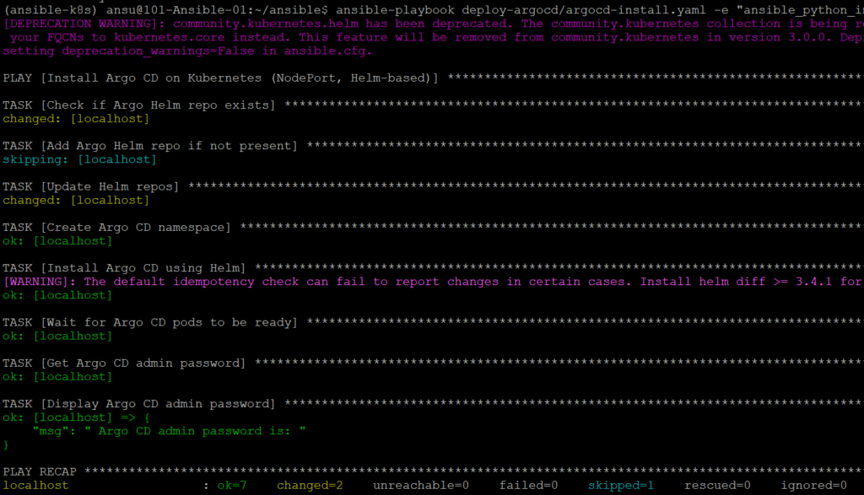The height and width of the screenshot is (495, 864).
Task: Click the shell prompt ansu@101-Ansible-01:~/ansible$
Action: pyautogui.click(x=217, y=10)
